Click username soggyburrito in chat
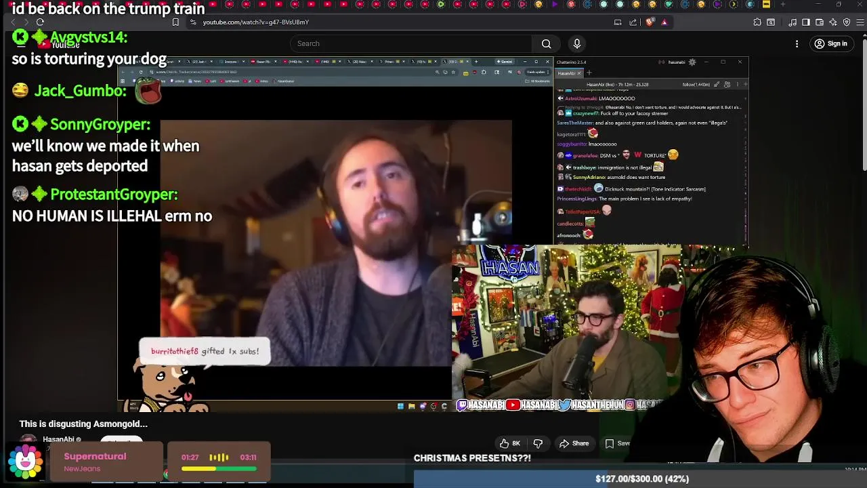Screen dimensions: 867x488 tap(572, 144)
